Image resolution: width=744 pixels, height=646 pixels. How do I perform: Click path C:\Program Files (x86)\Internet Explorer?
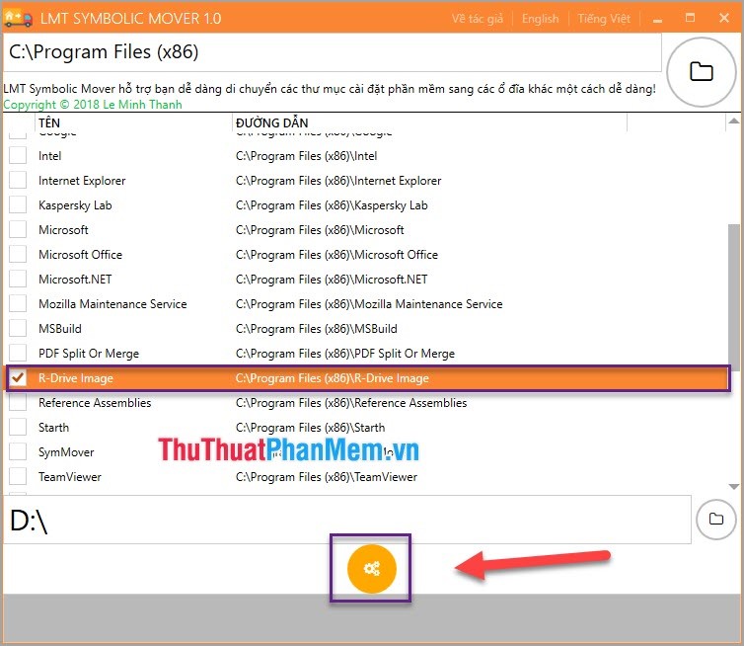pos(338,181)
